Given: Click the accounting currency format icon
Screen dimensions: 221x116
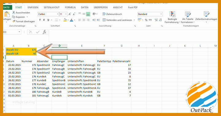Looking at the screenshot, I should 139,20.
